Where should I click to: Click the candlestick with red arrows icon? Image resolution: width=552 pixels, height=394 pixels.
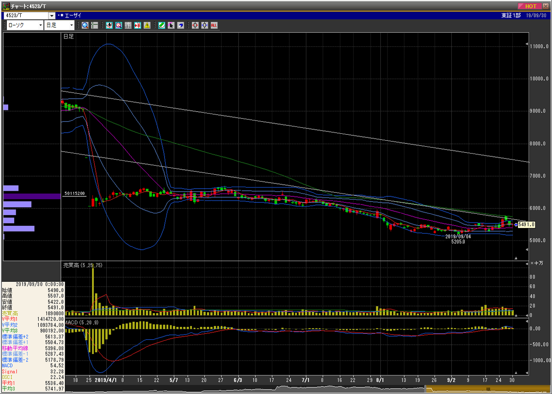pos(195,25)
